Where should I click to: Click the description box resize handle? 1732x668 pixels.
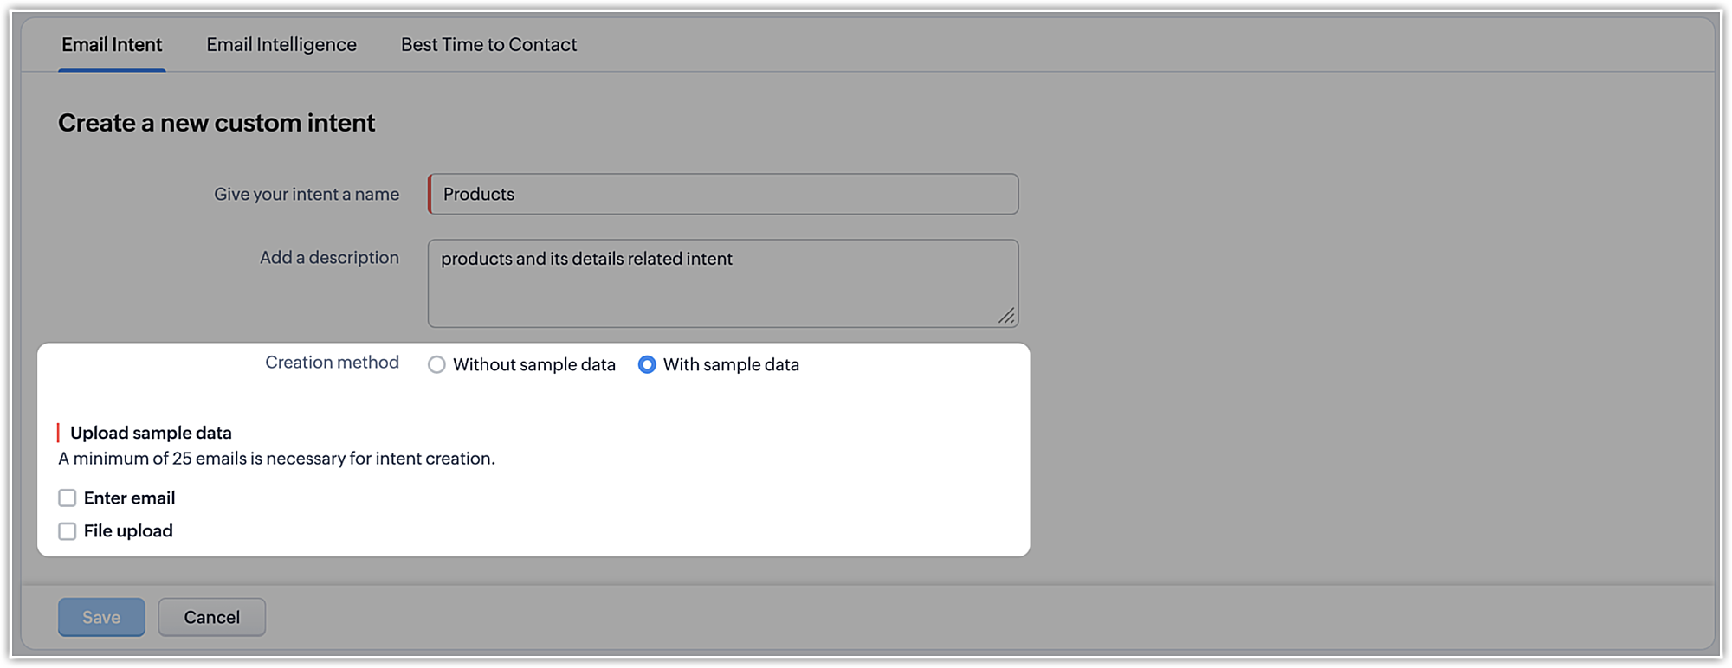(x=1006, y=316)
